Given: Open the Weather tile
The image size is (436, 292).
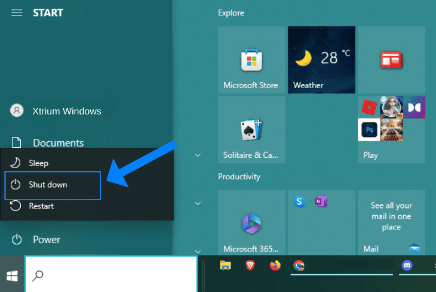Looking at the screenshot, I should (x=321, y=60).
